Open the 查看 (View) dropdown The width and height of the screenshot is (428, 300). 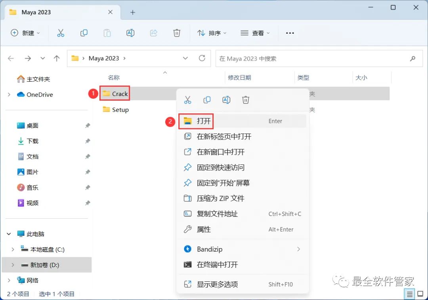[x=255, y=33]
